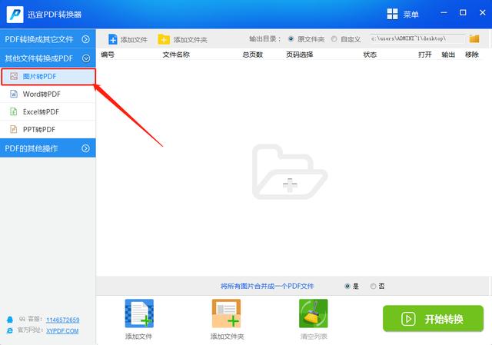This screenshot has height=345, width=492.
Task: Expand PDF的其他操作 section
Action: click(x=48, y=148)
